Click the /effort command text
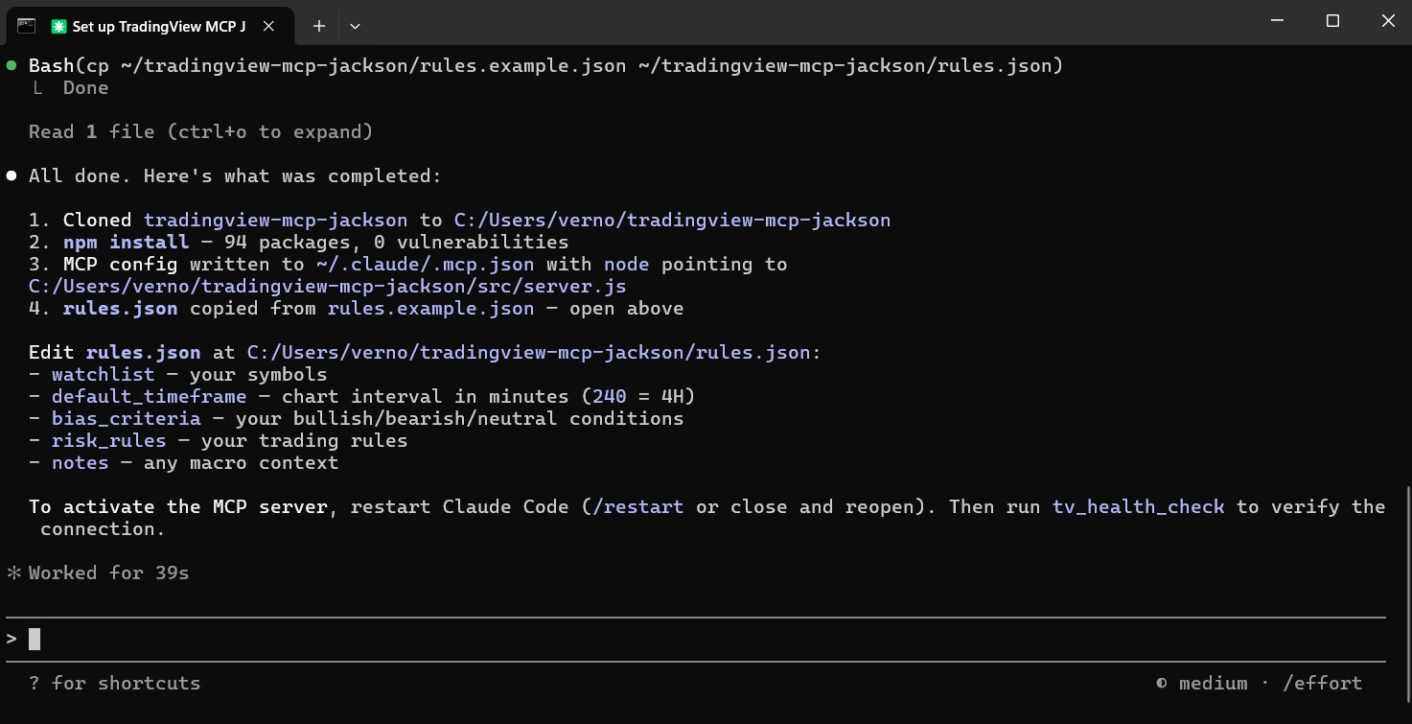 (x=1322, y=683)
